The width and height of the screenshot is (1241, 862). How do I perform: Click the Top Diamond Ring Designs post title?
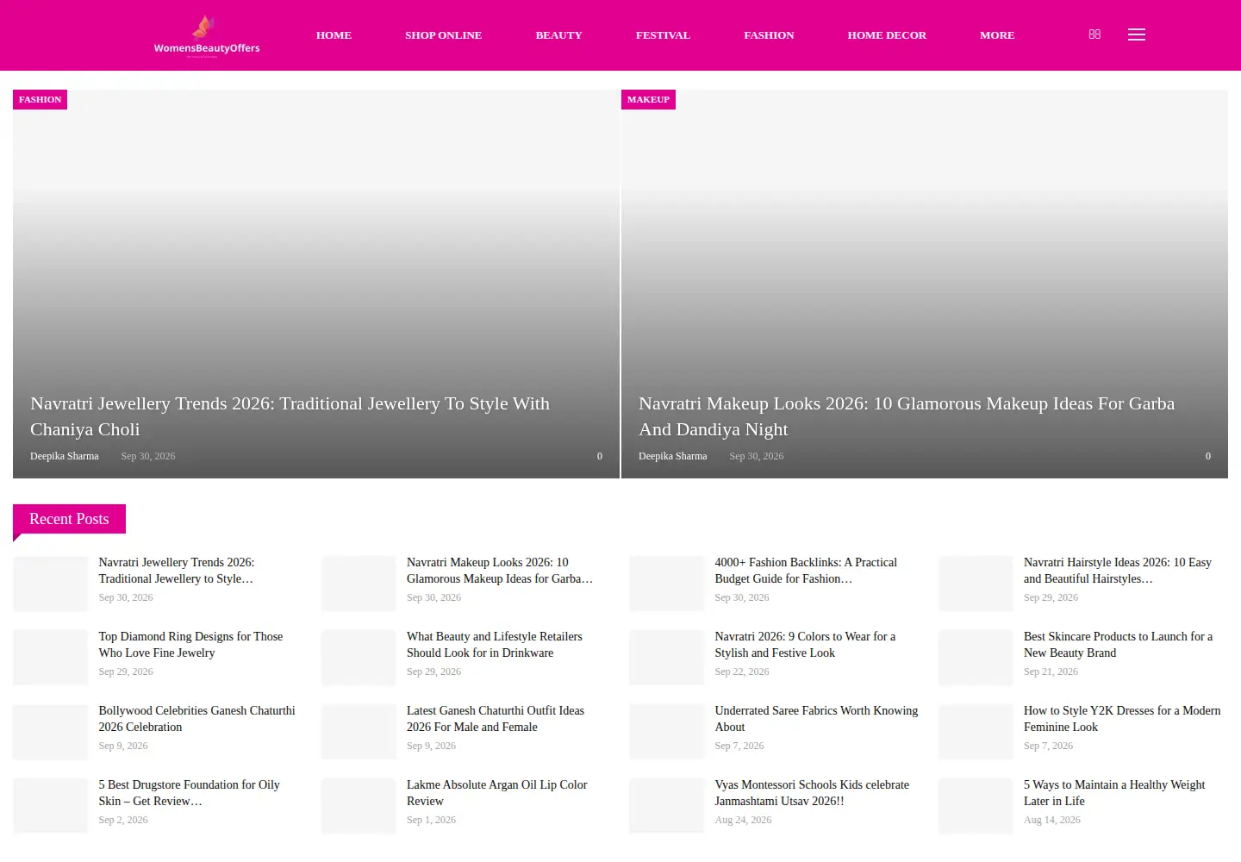[190, 645]
